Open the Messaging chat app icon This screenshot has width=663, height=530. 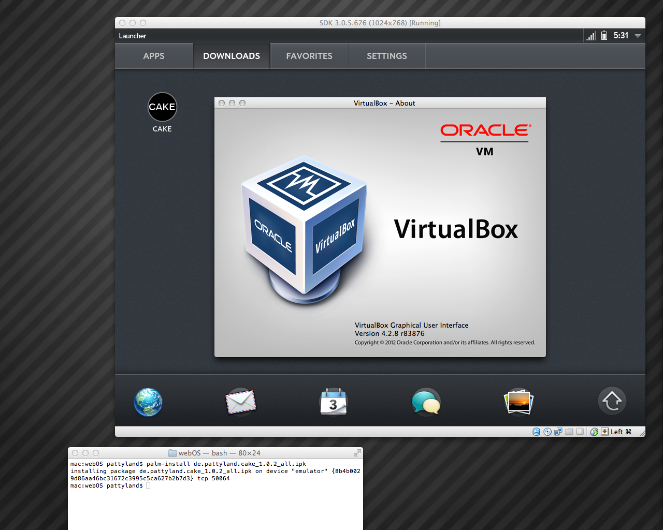click(x=426, y=402)
